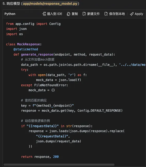The height and width of the screenshot is (167, 146).
Task: Click the 保存到本地 button label
Action: click(117, 14)
